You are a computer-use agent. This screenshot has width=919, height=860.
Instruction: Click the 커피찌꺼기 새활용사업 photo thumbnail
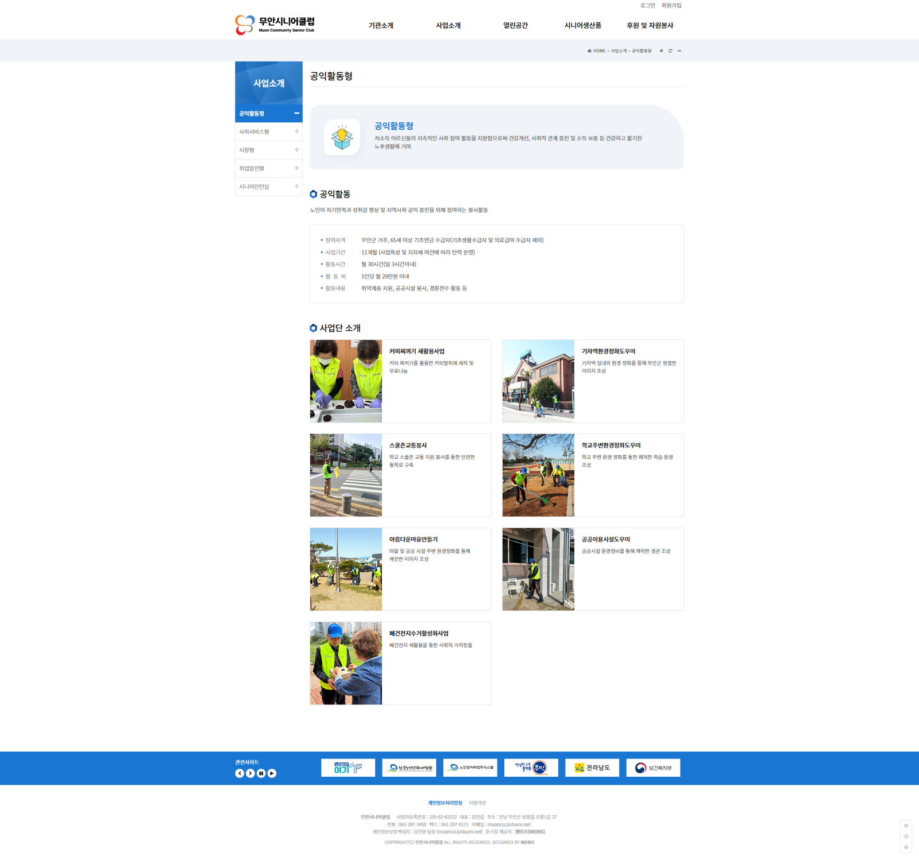346,381
